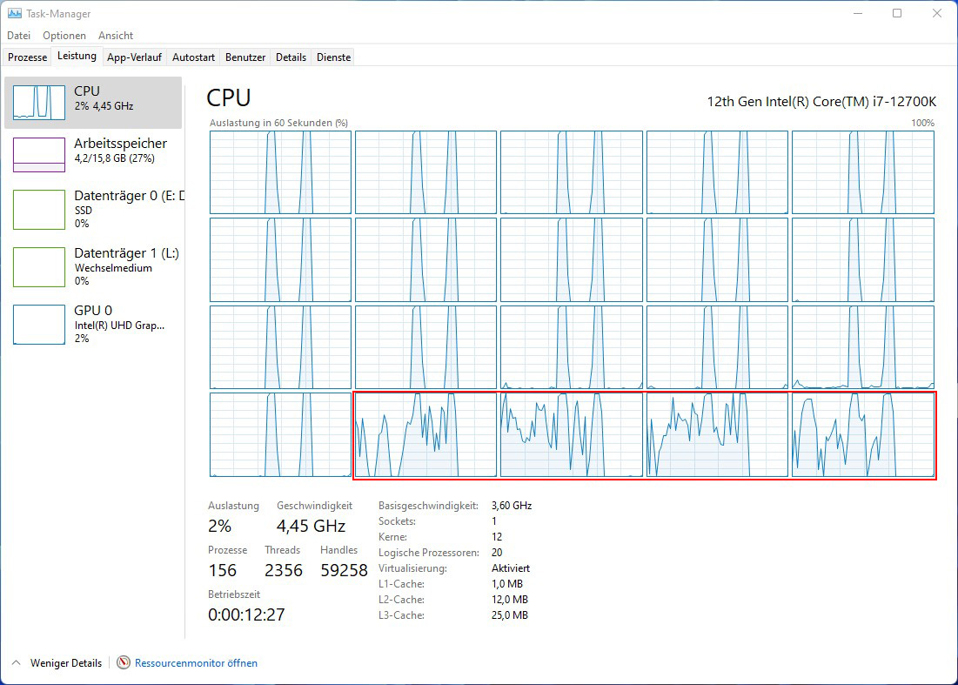Click the last highlighted core usage graph
Image resolution: width=958 pixels, height=685 pixels.
(862, 434)
